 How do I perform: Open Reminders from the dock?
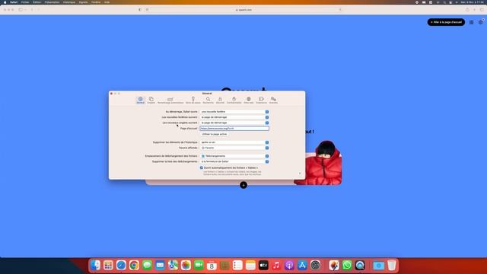(237, 266)
